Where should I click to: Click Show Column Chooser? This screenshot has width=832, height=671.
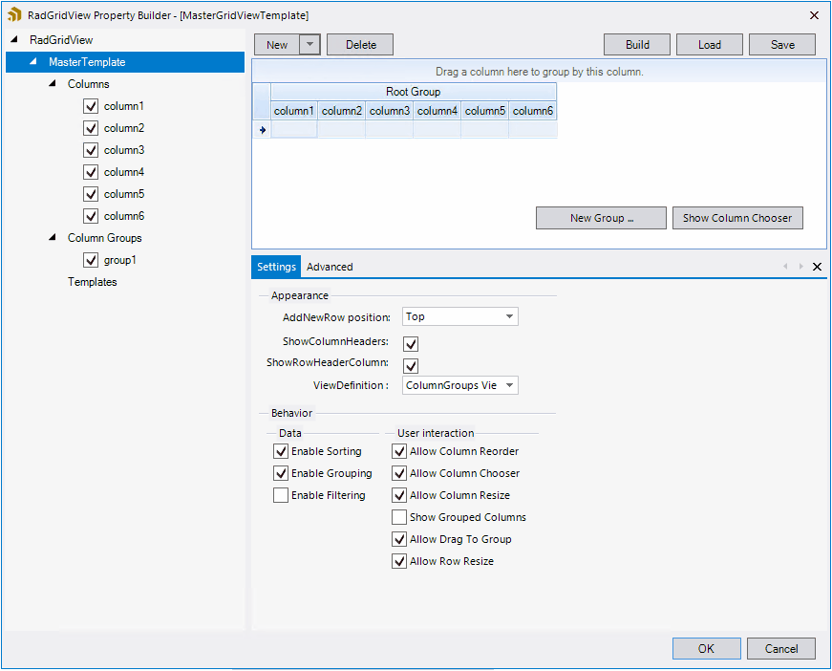click(737, 218)
